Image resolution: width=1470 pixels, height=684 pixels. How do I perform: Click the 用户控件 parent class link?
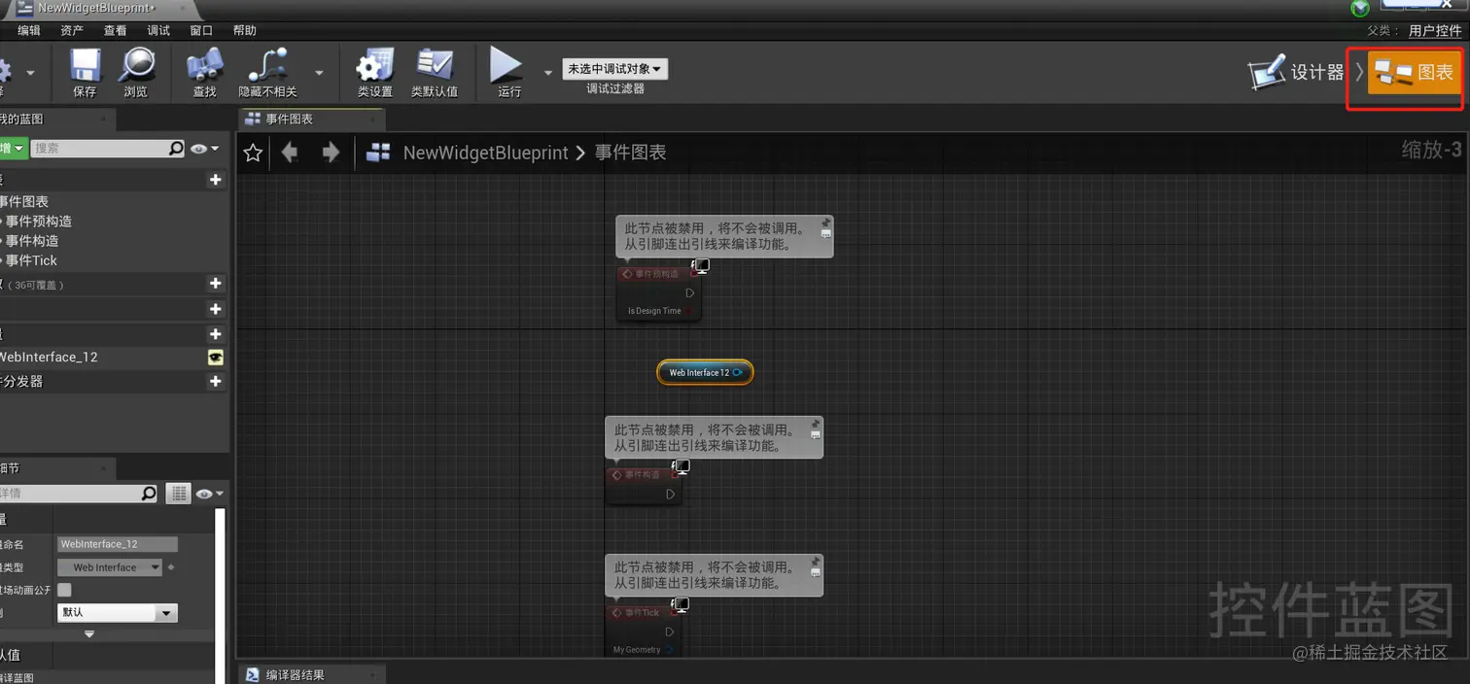[x=1435, y=30]
